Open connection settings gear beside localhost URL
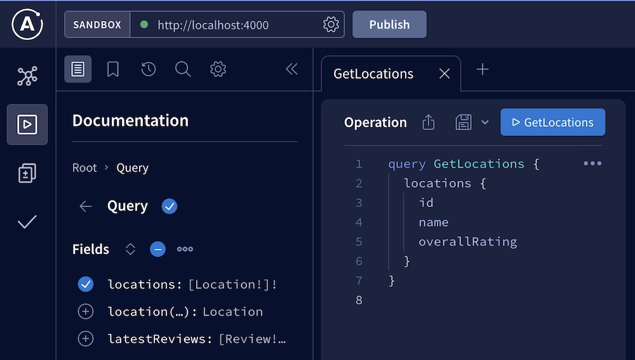Image resolution: width=635 pixels, height=360 pixels. click(x=331, y=25)
